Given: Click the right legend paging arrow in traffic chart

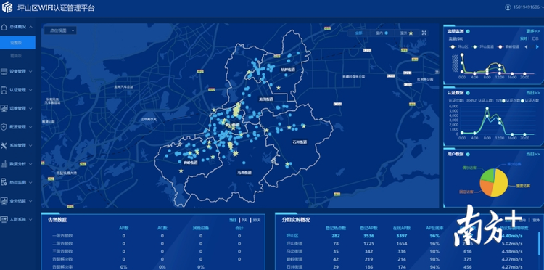Looking at the screenshot, I should click(537, 47).
